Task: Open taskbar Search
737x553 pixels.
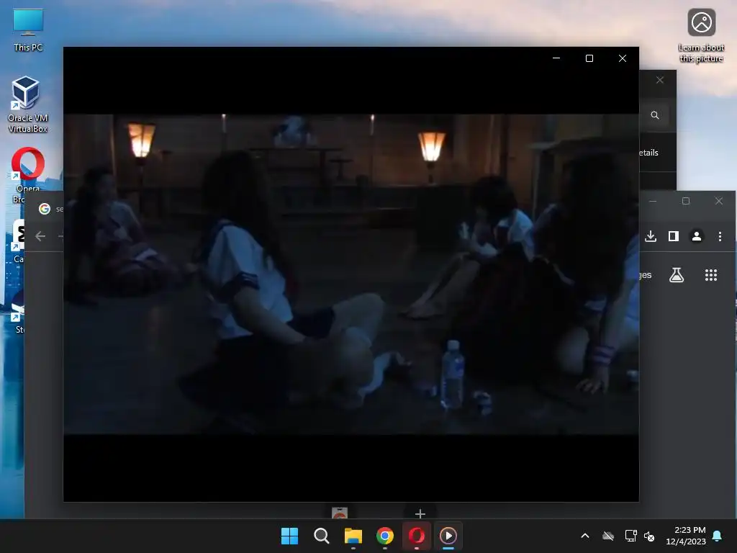Action: 322,536
